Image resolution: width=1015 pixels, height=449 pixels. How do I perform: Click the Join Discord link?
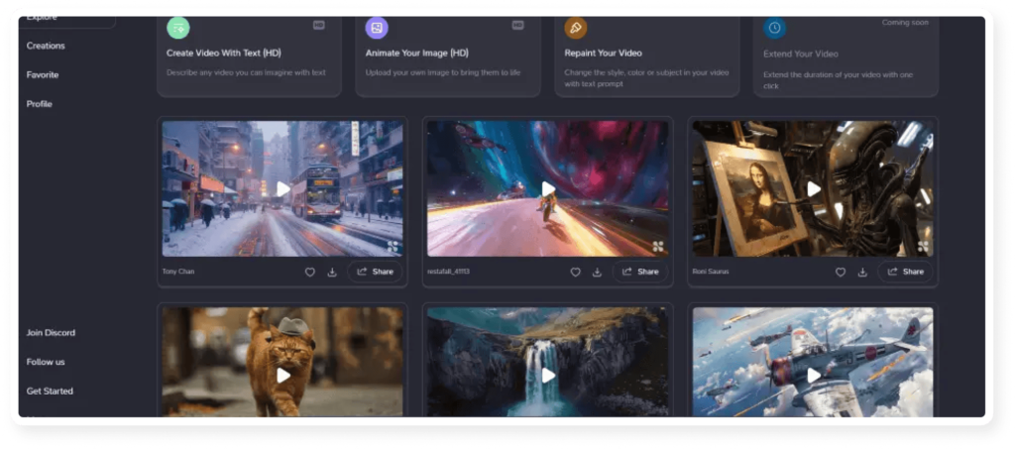[x=51, y=333]
